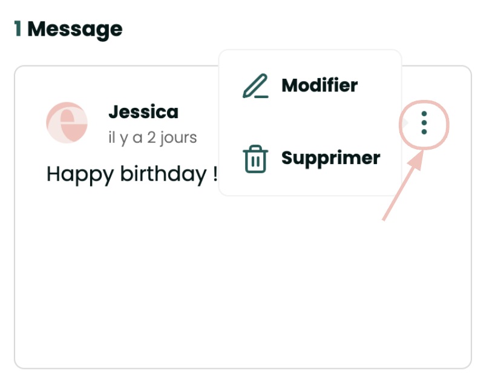This screenshot has width=478, height=378.
Task: Click the author name Jessica
Action: [143, 112]
